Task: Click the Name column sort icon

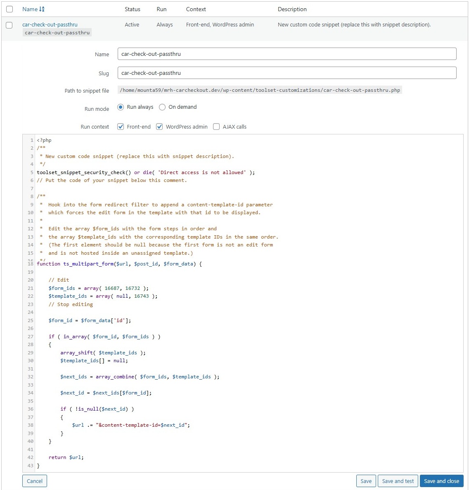Action: [42, 9]
